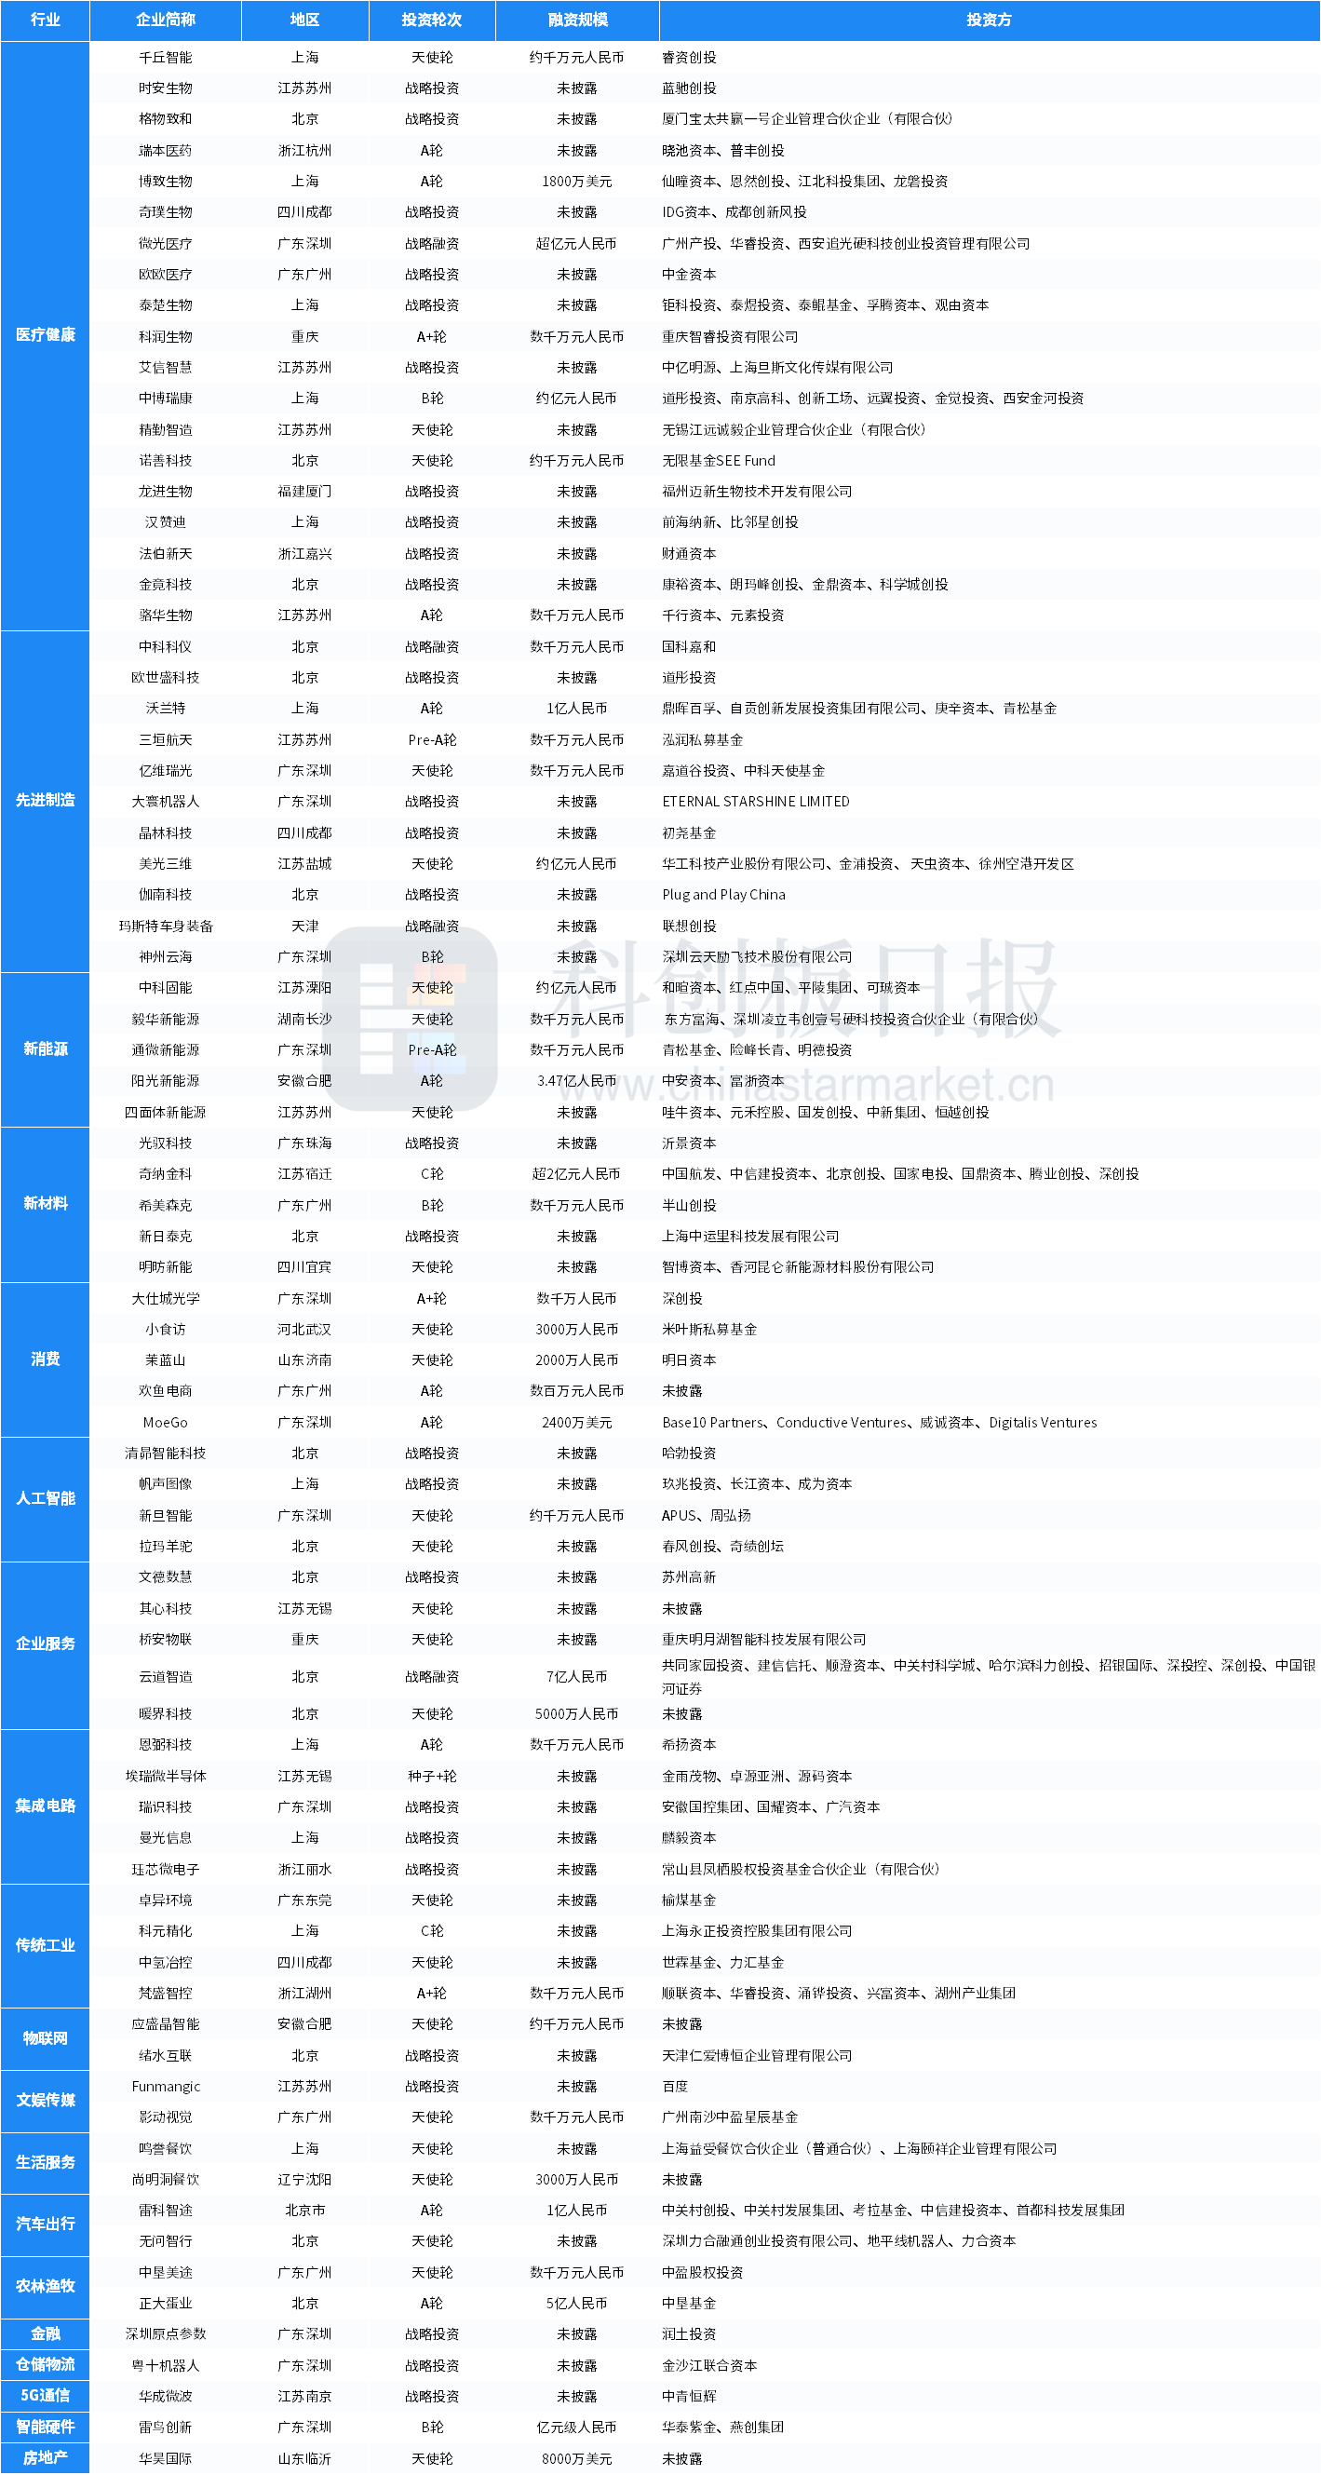The height and width of the screenshot is (2475, 1321).
Task: Click investor Plug and Play China
Action: point(723,895)
